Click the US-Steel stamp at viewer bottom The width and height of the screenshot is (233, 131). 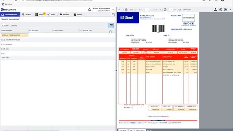[123, 130]
